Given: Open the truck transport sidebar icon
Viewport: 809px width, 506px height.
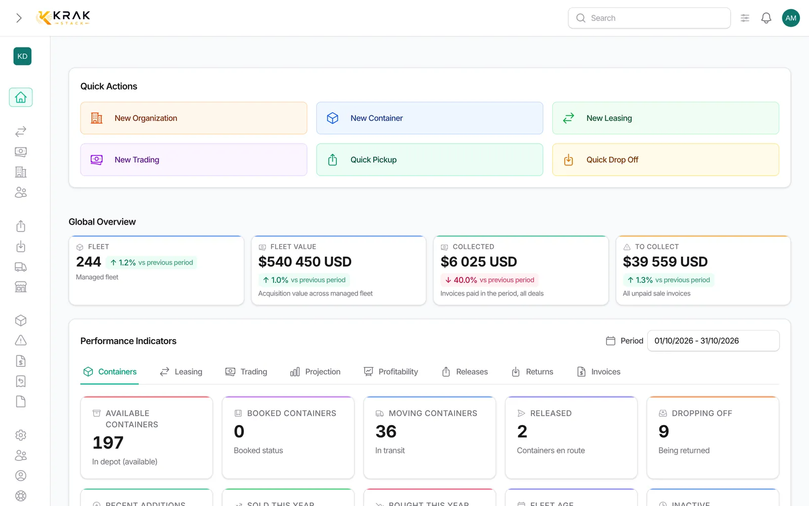Looking at the screenshot, I should [21, 267].
